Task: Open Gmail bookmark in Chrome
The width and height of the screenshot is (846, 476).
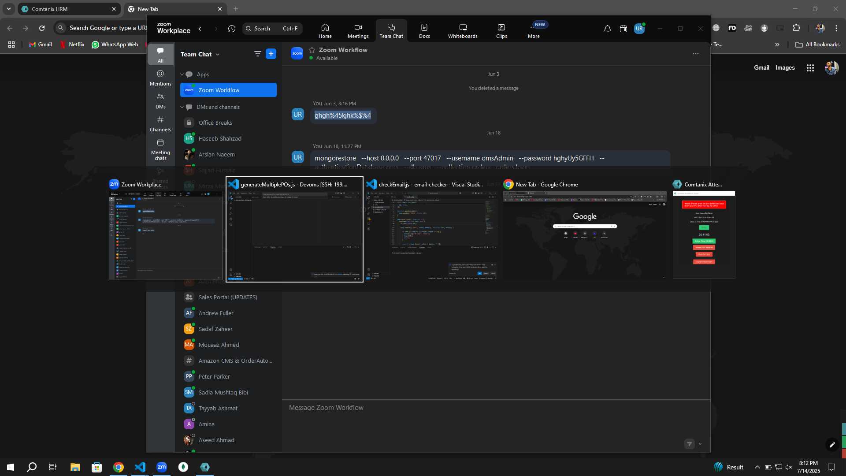Action: coord(40,45)
